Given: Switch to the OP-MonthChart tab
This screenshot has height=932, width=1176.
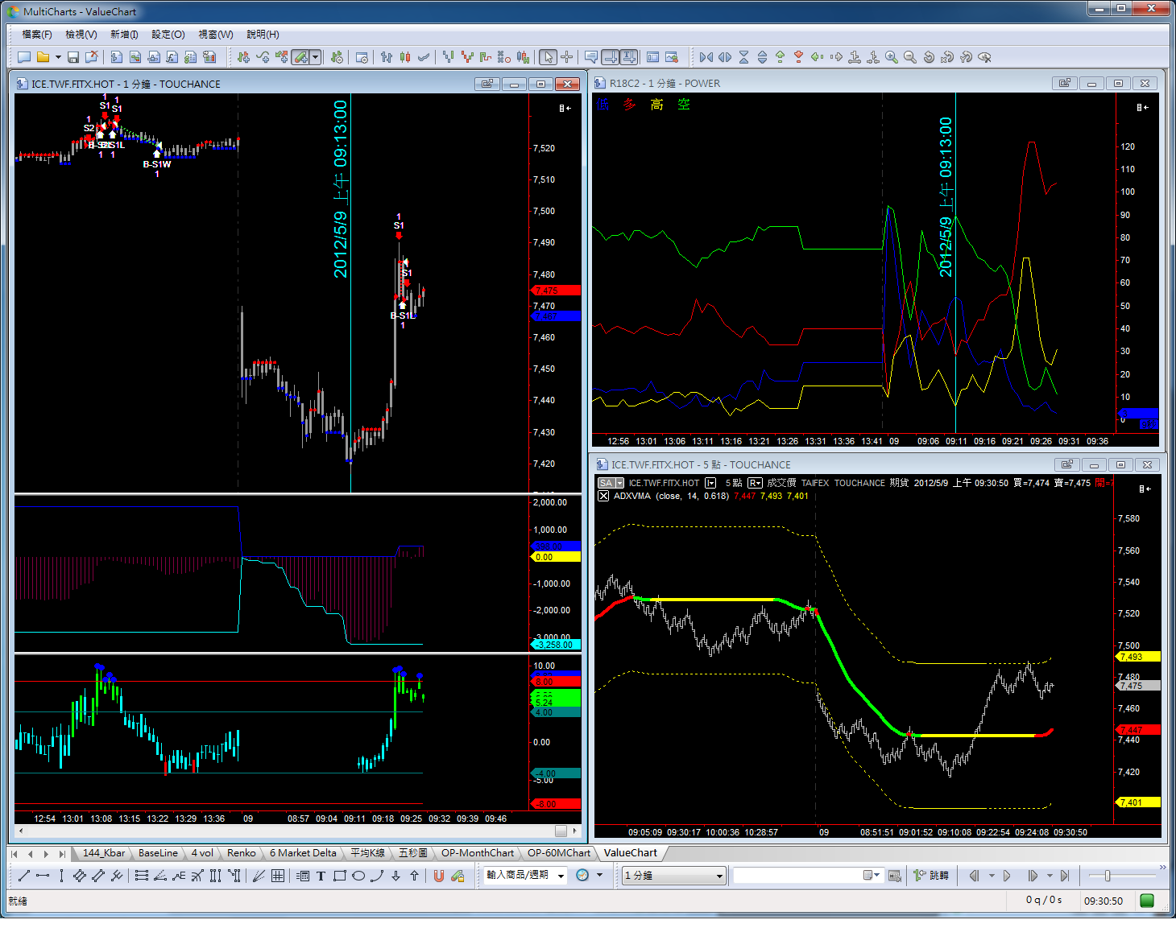Looking at the screenshot, I should [477, 853].
